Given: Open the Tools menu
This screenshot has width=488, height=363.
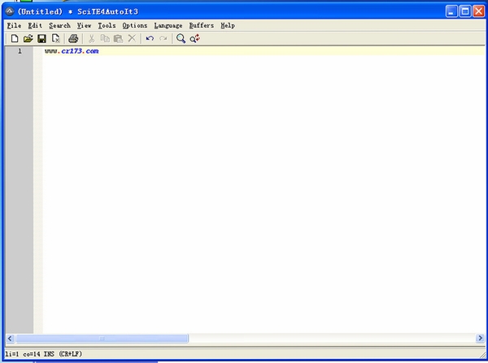Looking at the screenshot, I should click(107, 25).
